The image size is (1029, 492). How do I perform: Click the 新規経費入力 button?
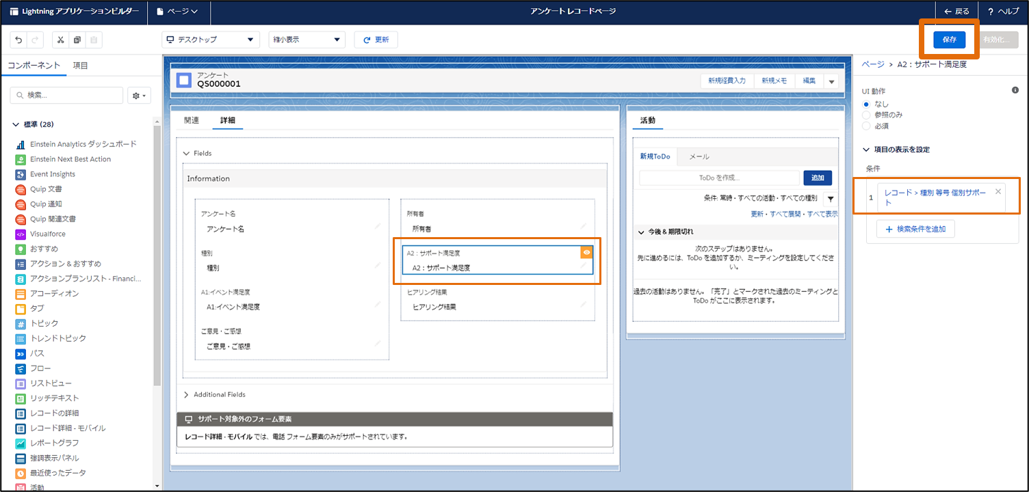[x=727, y=81]
